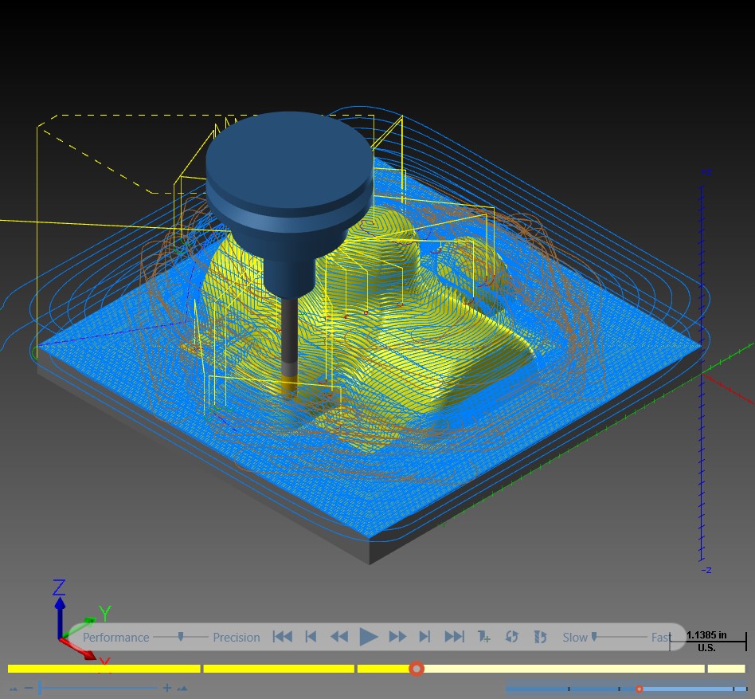Zoom out timeline with minus button

pyautogui.click(x=29, y=687)
